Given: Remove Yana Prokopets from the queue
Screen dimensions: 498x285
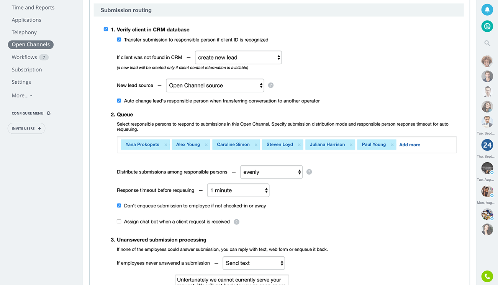Looking at the screenshot, I should [166, 145].
